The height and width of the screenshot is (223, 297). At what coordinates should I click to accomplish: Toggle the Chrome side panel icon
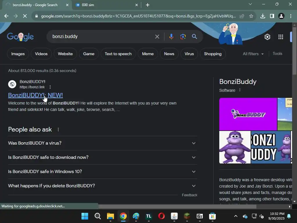click(x=272, y=16)
